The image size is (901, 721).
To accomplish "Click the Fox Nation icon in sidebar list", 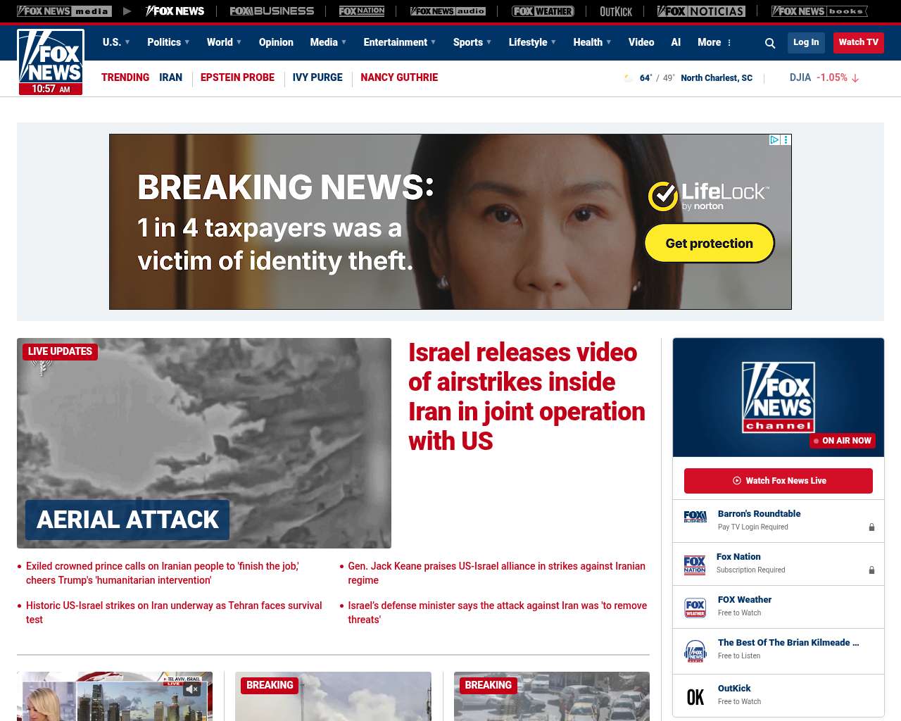I will (x=695, y=565).
